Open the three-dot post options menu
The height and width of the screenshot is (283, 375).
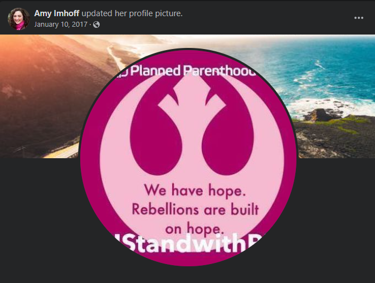click(x=358, y=18)
